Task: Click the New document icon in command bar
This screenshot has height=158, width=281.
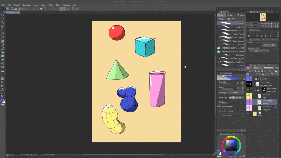Action: (12, 9)
